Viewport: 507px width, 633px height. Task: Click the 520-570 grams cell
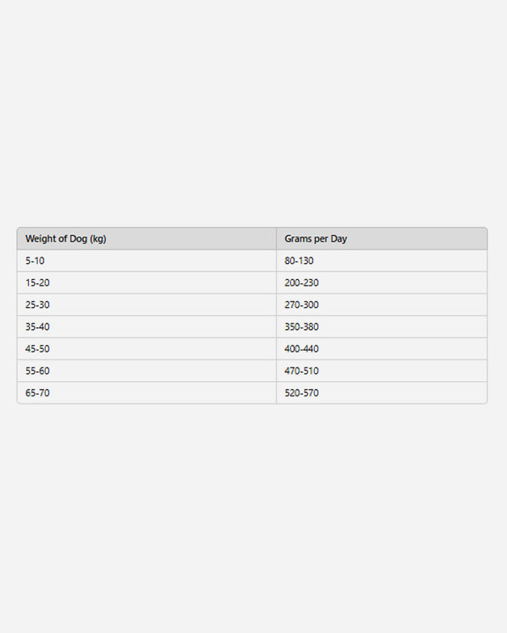click(301, 393)
